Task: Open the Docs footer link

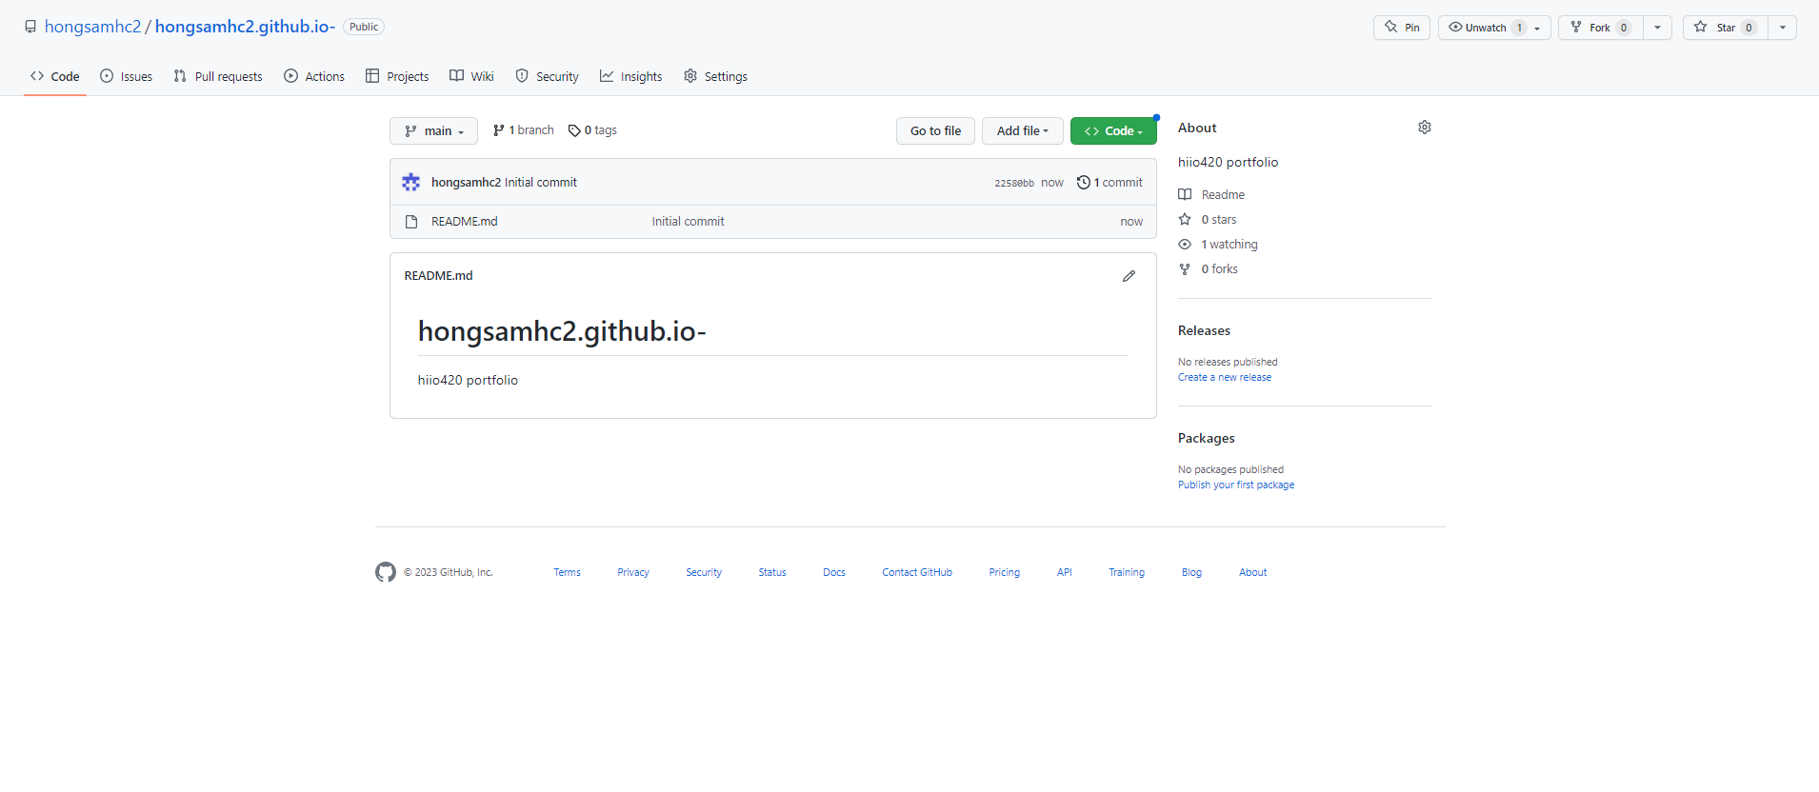Action: [834, 572]
